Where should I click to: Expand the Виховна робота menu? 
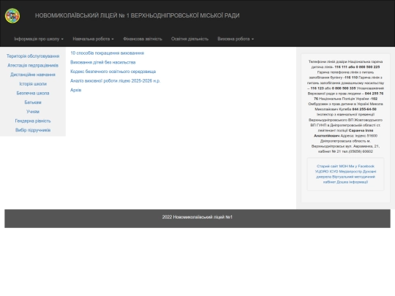(x=236, y=39)
